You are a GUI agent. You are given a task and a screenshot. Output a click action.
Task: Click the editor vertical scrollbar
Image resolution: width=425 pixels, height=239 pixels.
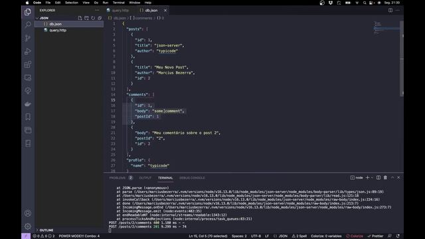(402, 58)
